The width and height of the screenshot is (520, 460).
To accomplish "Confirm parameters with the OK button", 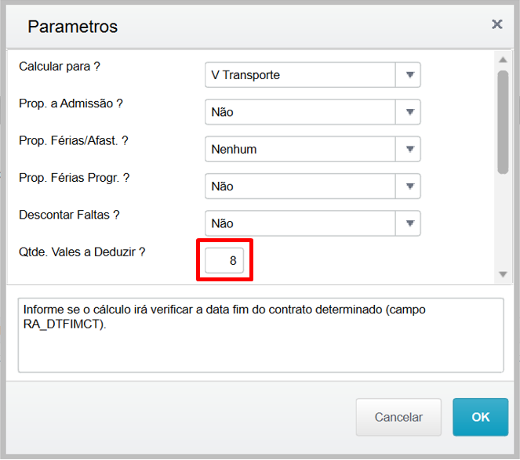I will 480,417.
